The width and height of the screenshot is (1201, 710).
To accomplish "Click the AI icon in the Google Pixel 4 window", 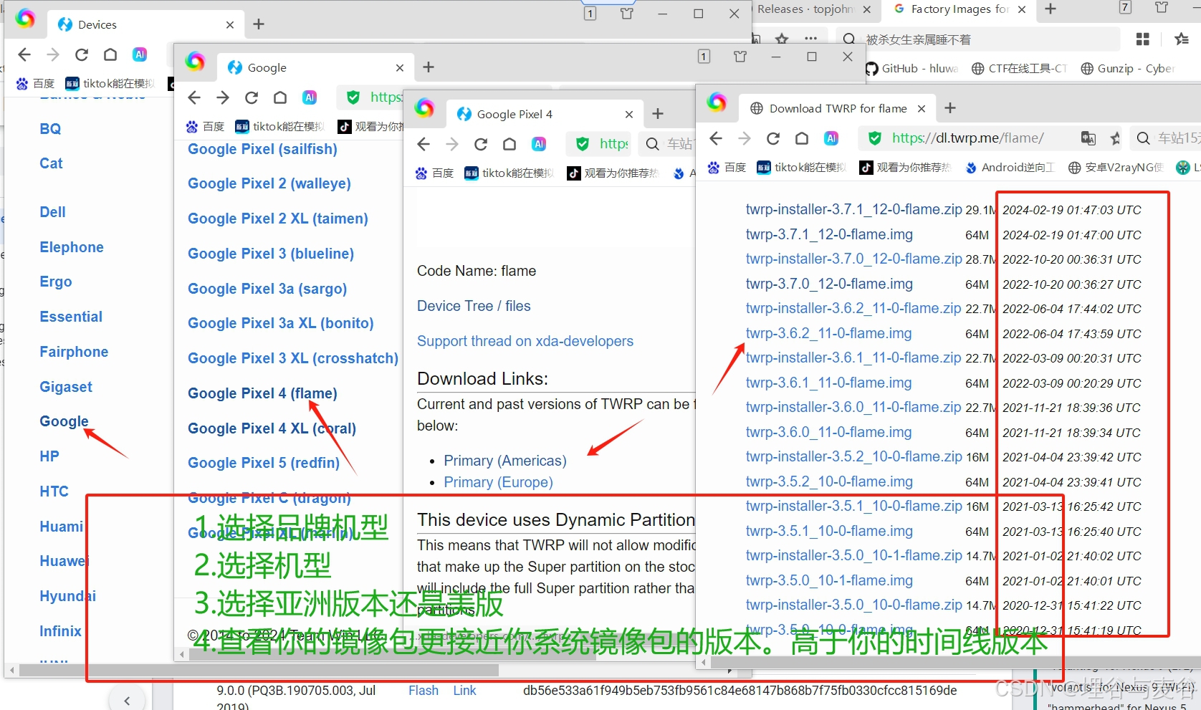I will (x=539, y=144).
